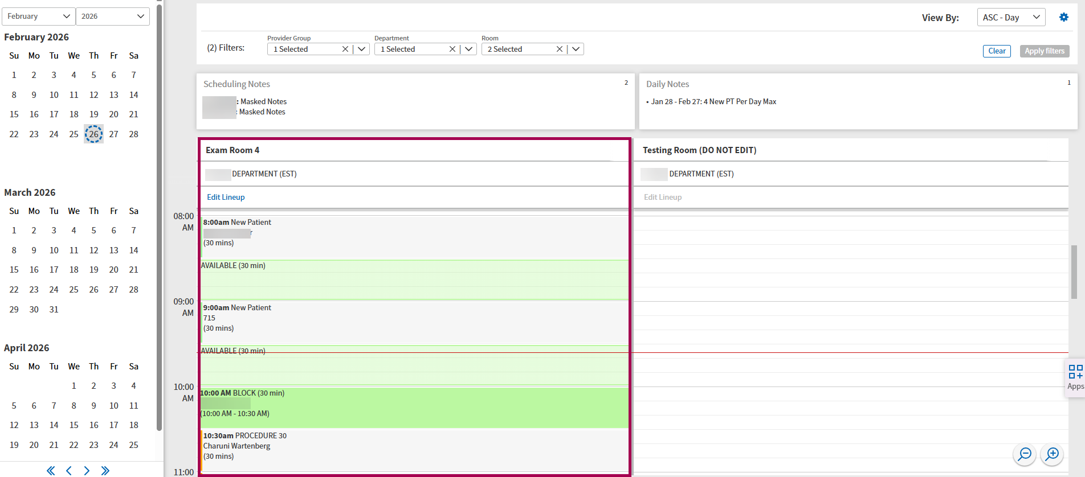
Task: Jump forward one year in calendar
Action: [105, 470]
